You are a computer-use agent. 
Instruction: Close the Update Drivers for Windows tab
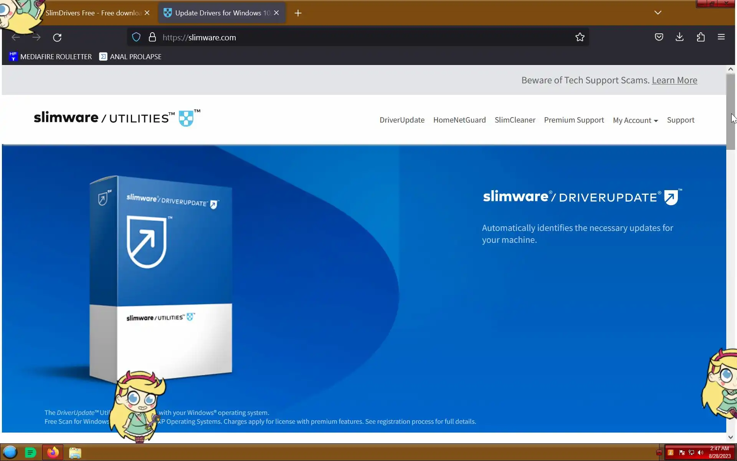276,13
